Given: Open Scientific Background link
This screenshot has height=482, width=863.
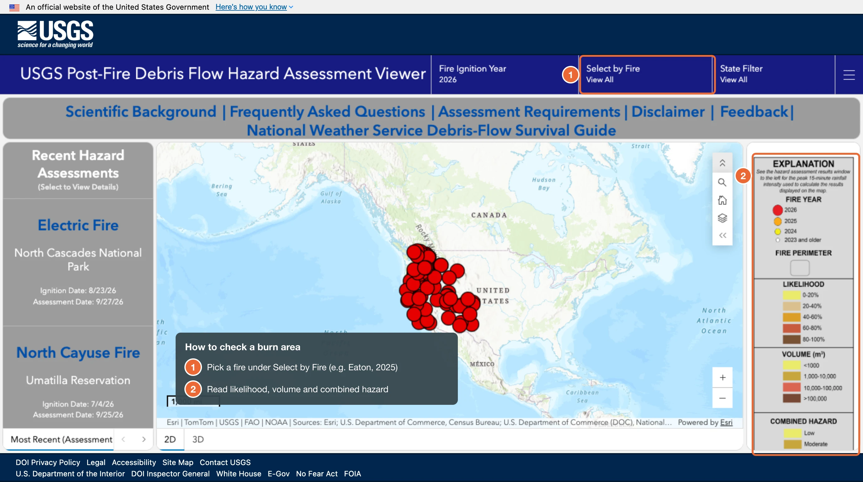Looking at the screenshot, I should 141,112.
